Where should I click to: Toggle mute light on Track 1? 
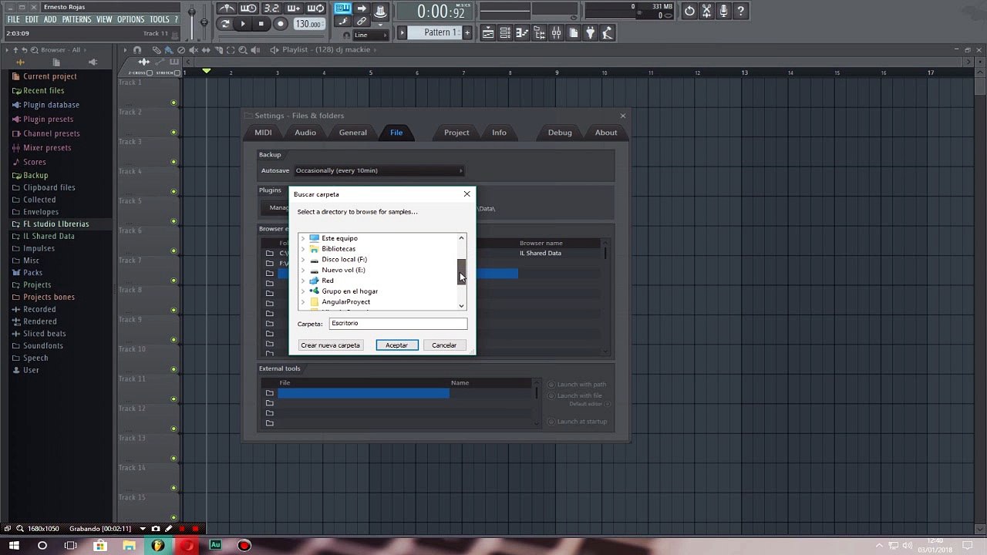173,103
